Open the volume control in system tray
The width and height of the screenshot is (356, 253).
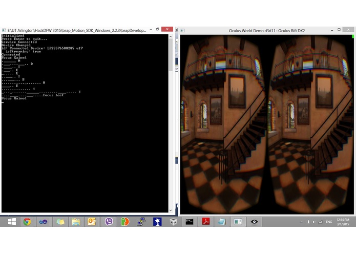[x=314, y=222]
